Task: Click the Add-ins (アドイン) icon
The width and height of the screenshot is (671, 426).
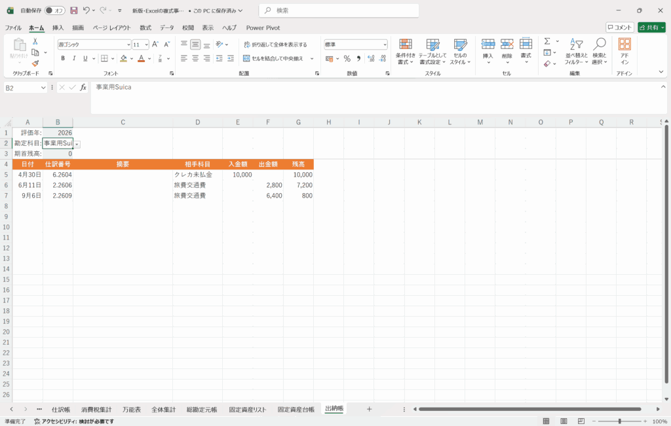Action: click(x=624, y=50)
